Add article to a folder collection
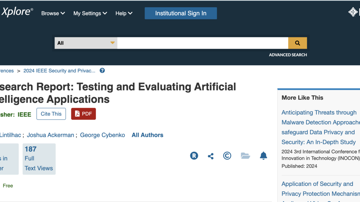Screen dimensions: 360x202 click(245, 156)
